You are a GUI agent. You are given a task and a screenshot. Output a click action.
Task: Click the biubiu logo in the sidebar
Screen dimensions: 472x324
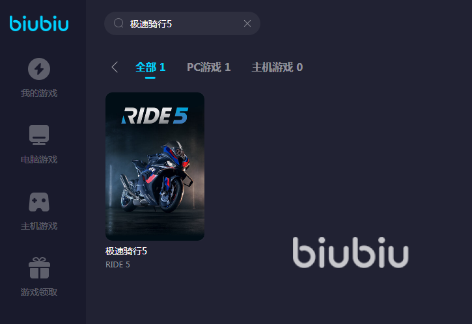coord(39,23)
